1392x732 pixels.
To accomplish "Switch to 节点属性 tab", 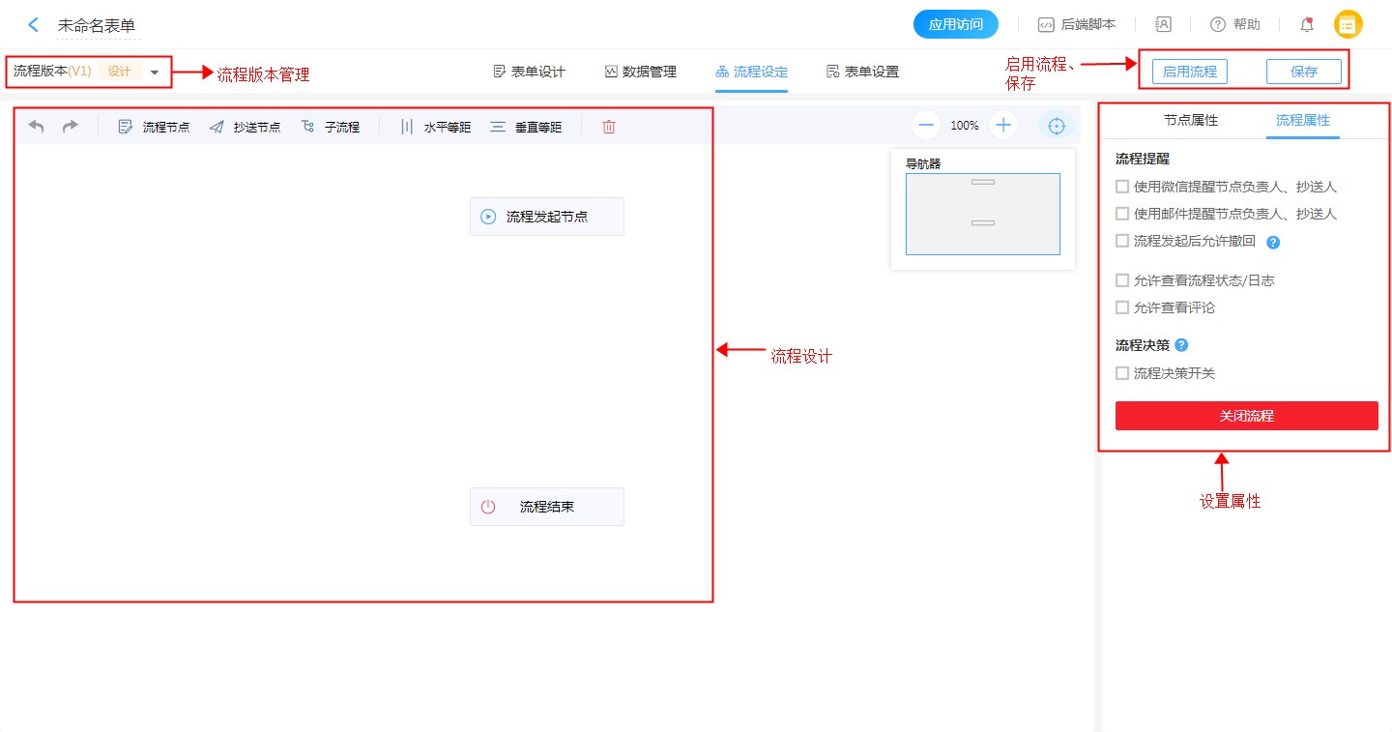I will pos(1191,121).
